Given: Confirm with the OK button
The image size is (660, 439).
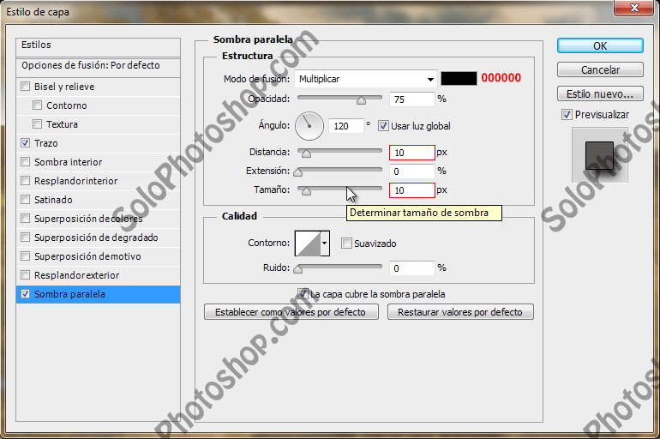Looking at the screenshot, I should click(x=600, y=45).
